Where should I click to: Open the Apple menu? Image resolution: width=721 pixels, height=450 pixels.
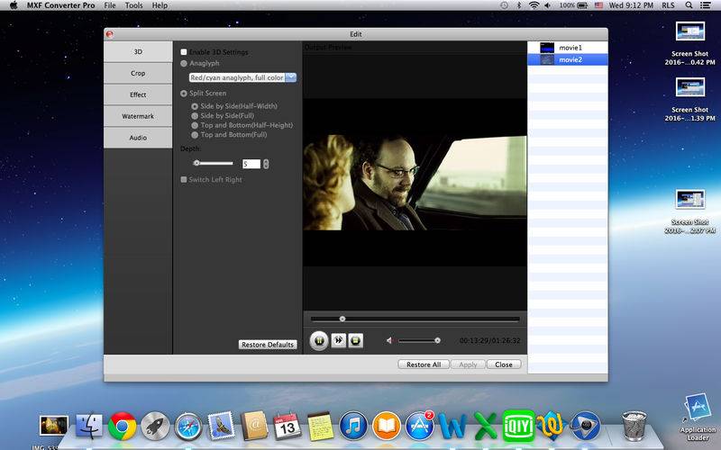click(14, 5)
